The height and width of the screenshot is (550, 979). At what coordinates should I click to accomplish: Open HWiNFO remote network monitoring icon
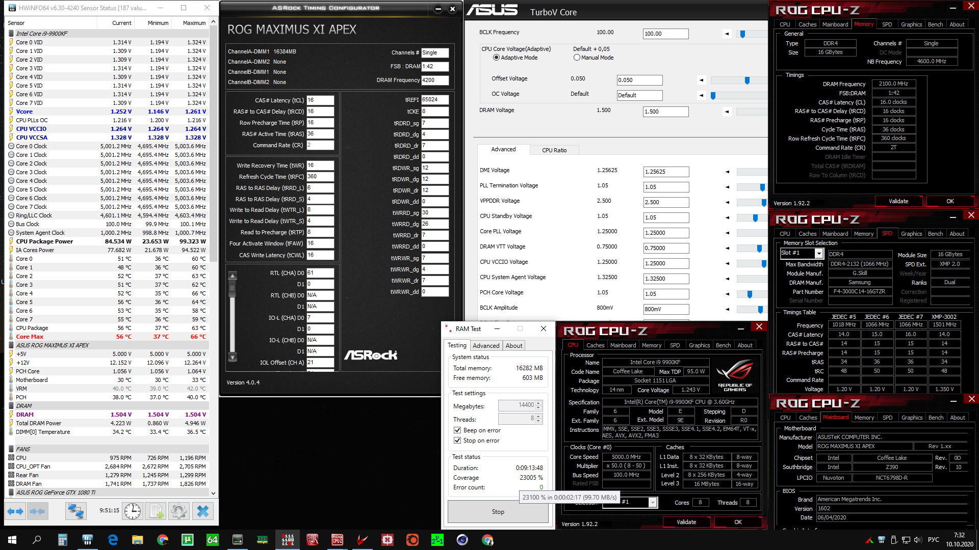[x=76, y=511]
